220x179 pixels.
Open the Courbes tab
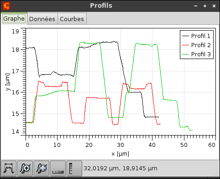click(x=72, y=19)
